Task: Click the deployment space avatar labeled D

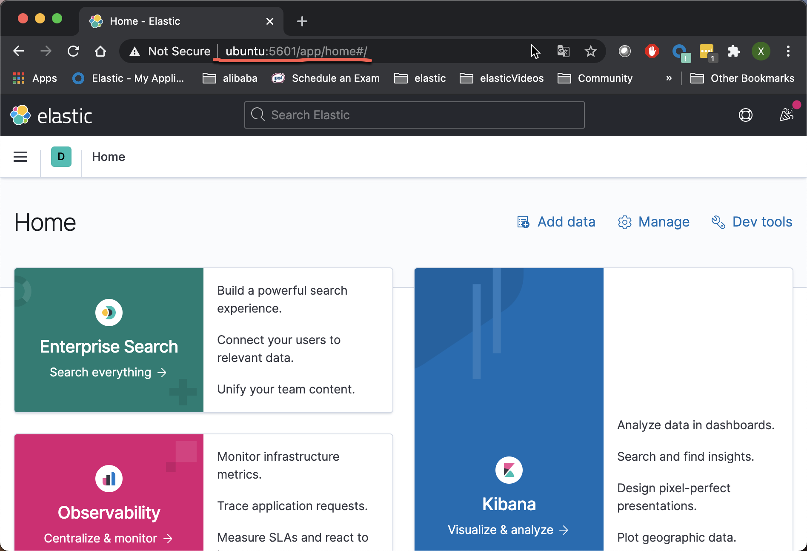Action: point(61,157)
